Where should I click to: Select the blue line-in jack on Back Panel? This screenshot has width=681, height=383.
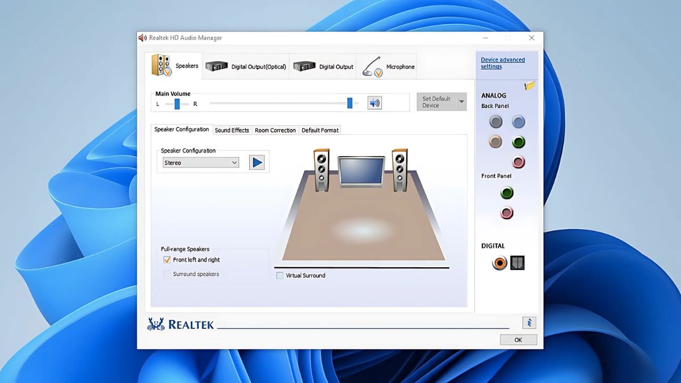click(x=518, y=121)
